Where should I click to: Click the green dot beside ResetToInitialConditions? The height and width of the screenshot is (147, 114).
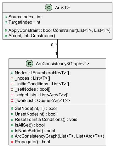(12, 120)
